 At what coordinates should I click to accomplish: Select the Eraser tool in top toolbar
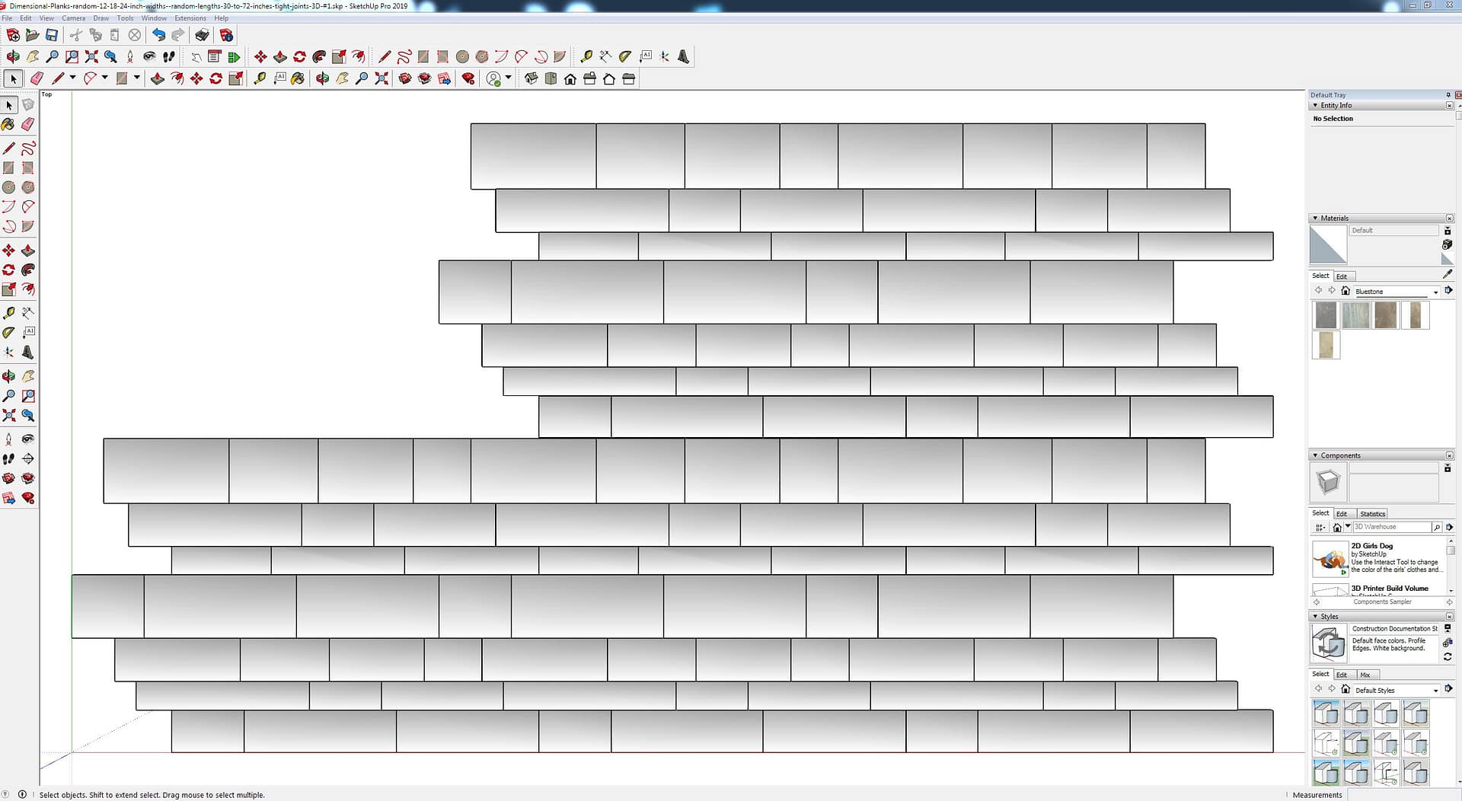(x=37, y=78)
